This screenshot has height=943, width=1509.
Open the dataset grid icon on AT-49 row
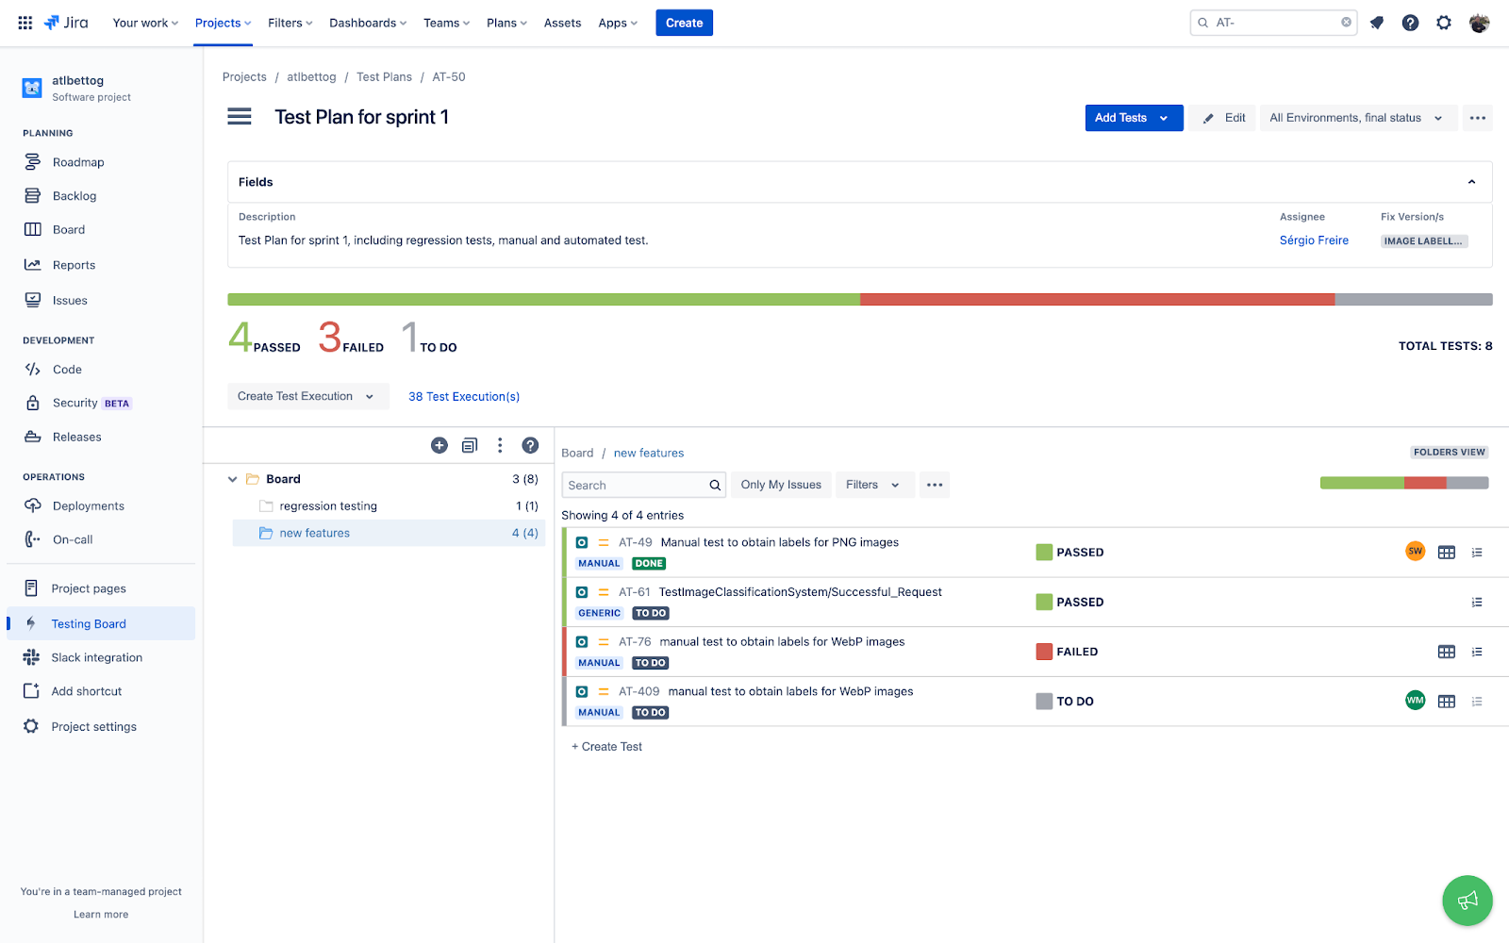pyautogui.click(x=1447, y=552)
